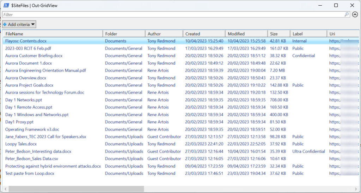Sort by the Author column header

coord(164,34)
